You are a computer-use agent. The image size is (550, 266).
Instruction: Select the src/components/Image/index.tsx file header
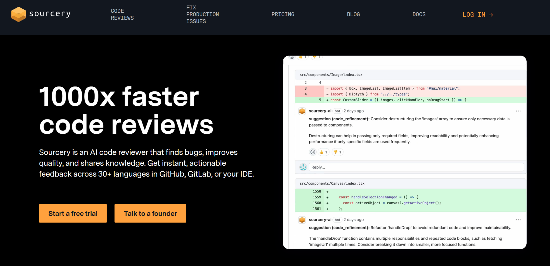click(331, 75)
